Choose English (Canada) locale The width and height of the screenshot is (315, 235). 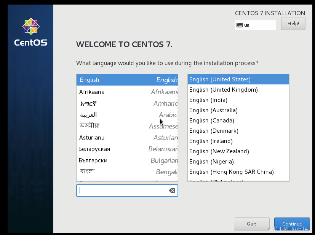[x=238, y=121]
